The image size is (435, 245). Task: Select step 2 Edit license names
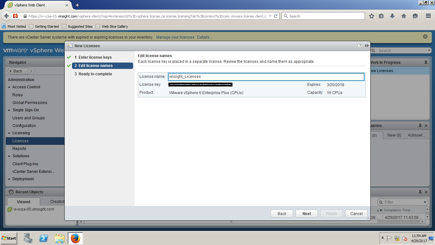pyautogui.click(x=102, y=66)
